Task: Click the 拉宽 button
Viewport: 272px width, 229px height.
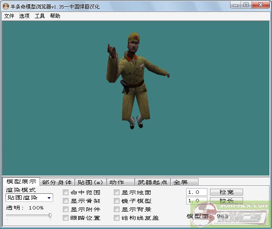Action: 226,192
